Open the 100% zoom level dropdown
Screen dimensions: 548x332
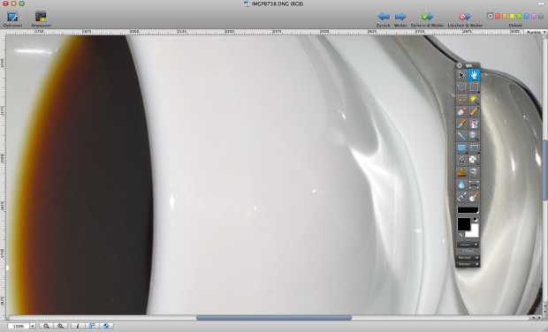point(32,326)
